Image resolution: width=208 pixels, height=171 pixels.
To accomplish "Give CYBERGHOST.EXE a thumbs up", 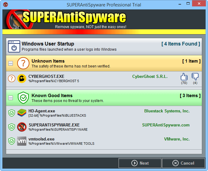I will 184,77.
